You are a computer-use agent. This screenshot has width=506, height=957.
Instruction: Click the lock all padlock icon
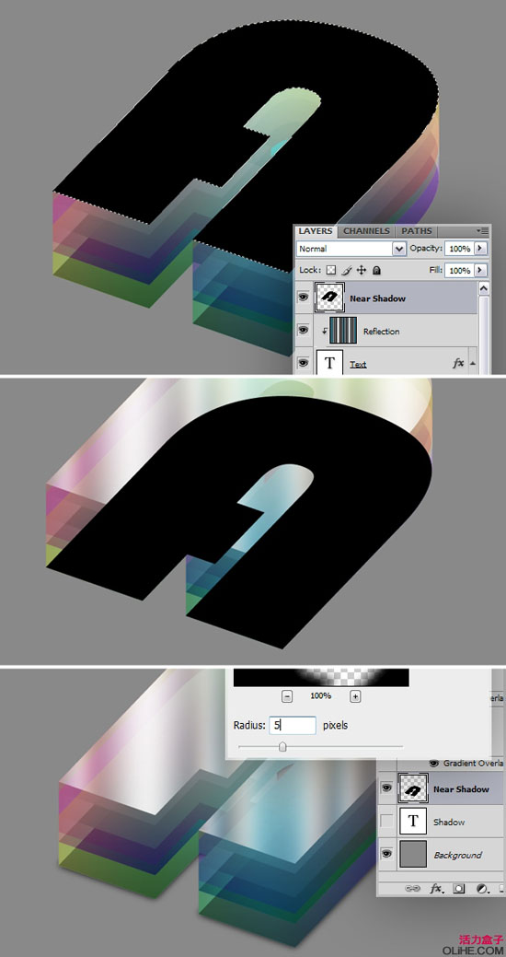(376, 270)
